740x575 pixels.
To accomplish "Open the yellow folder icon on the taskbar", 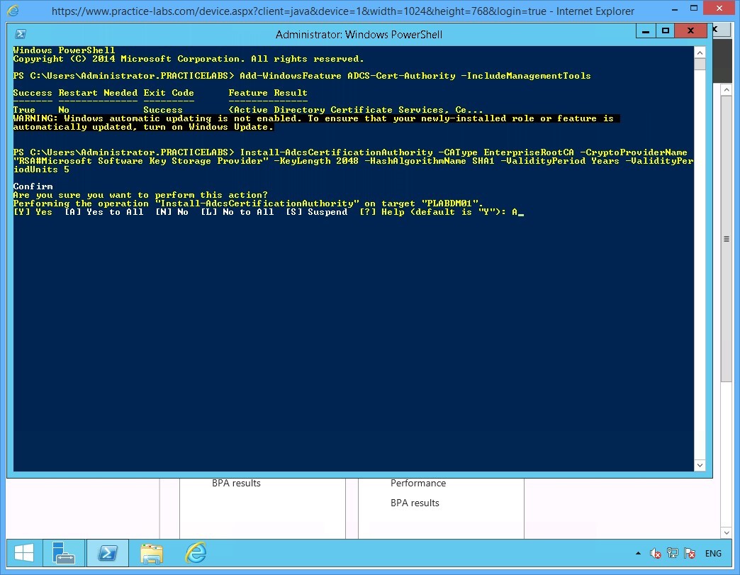I will (152, 554).
